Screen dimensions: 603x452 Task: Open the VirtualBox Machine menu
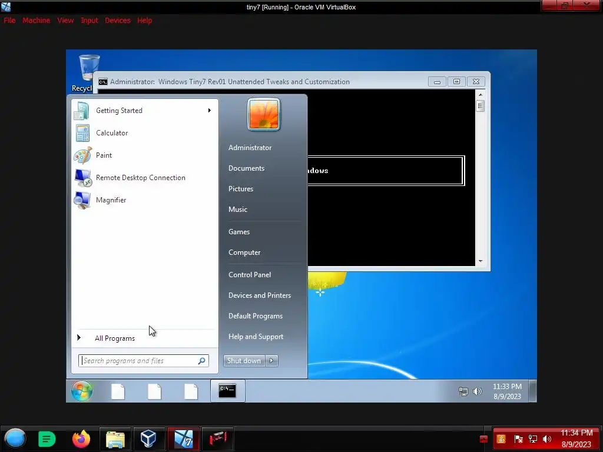pos(36,21)
